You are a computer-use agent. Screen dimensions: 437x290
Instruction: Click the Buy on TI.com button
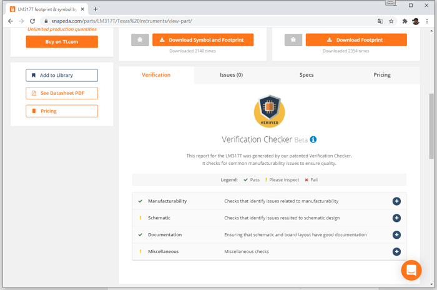[x=62, y=42]
